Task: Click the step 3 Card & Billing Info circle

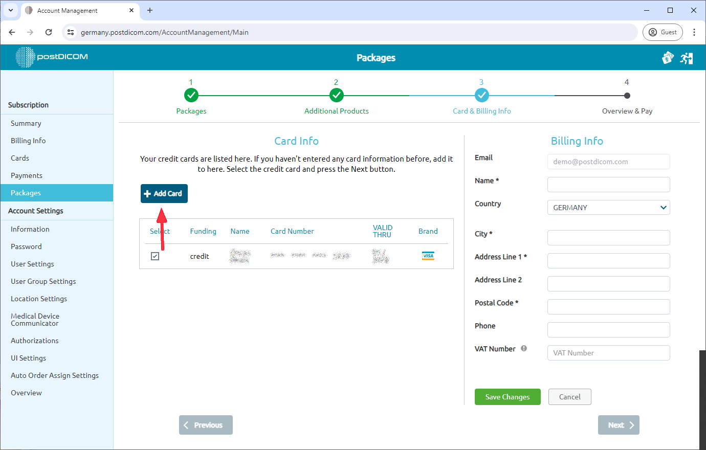Action: tap(481, 95)
